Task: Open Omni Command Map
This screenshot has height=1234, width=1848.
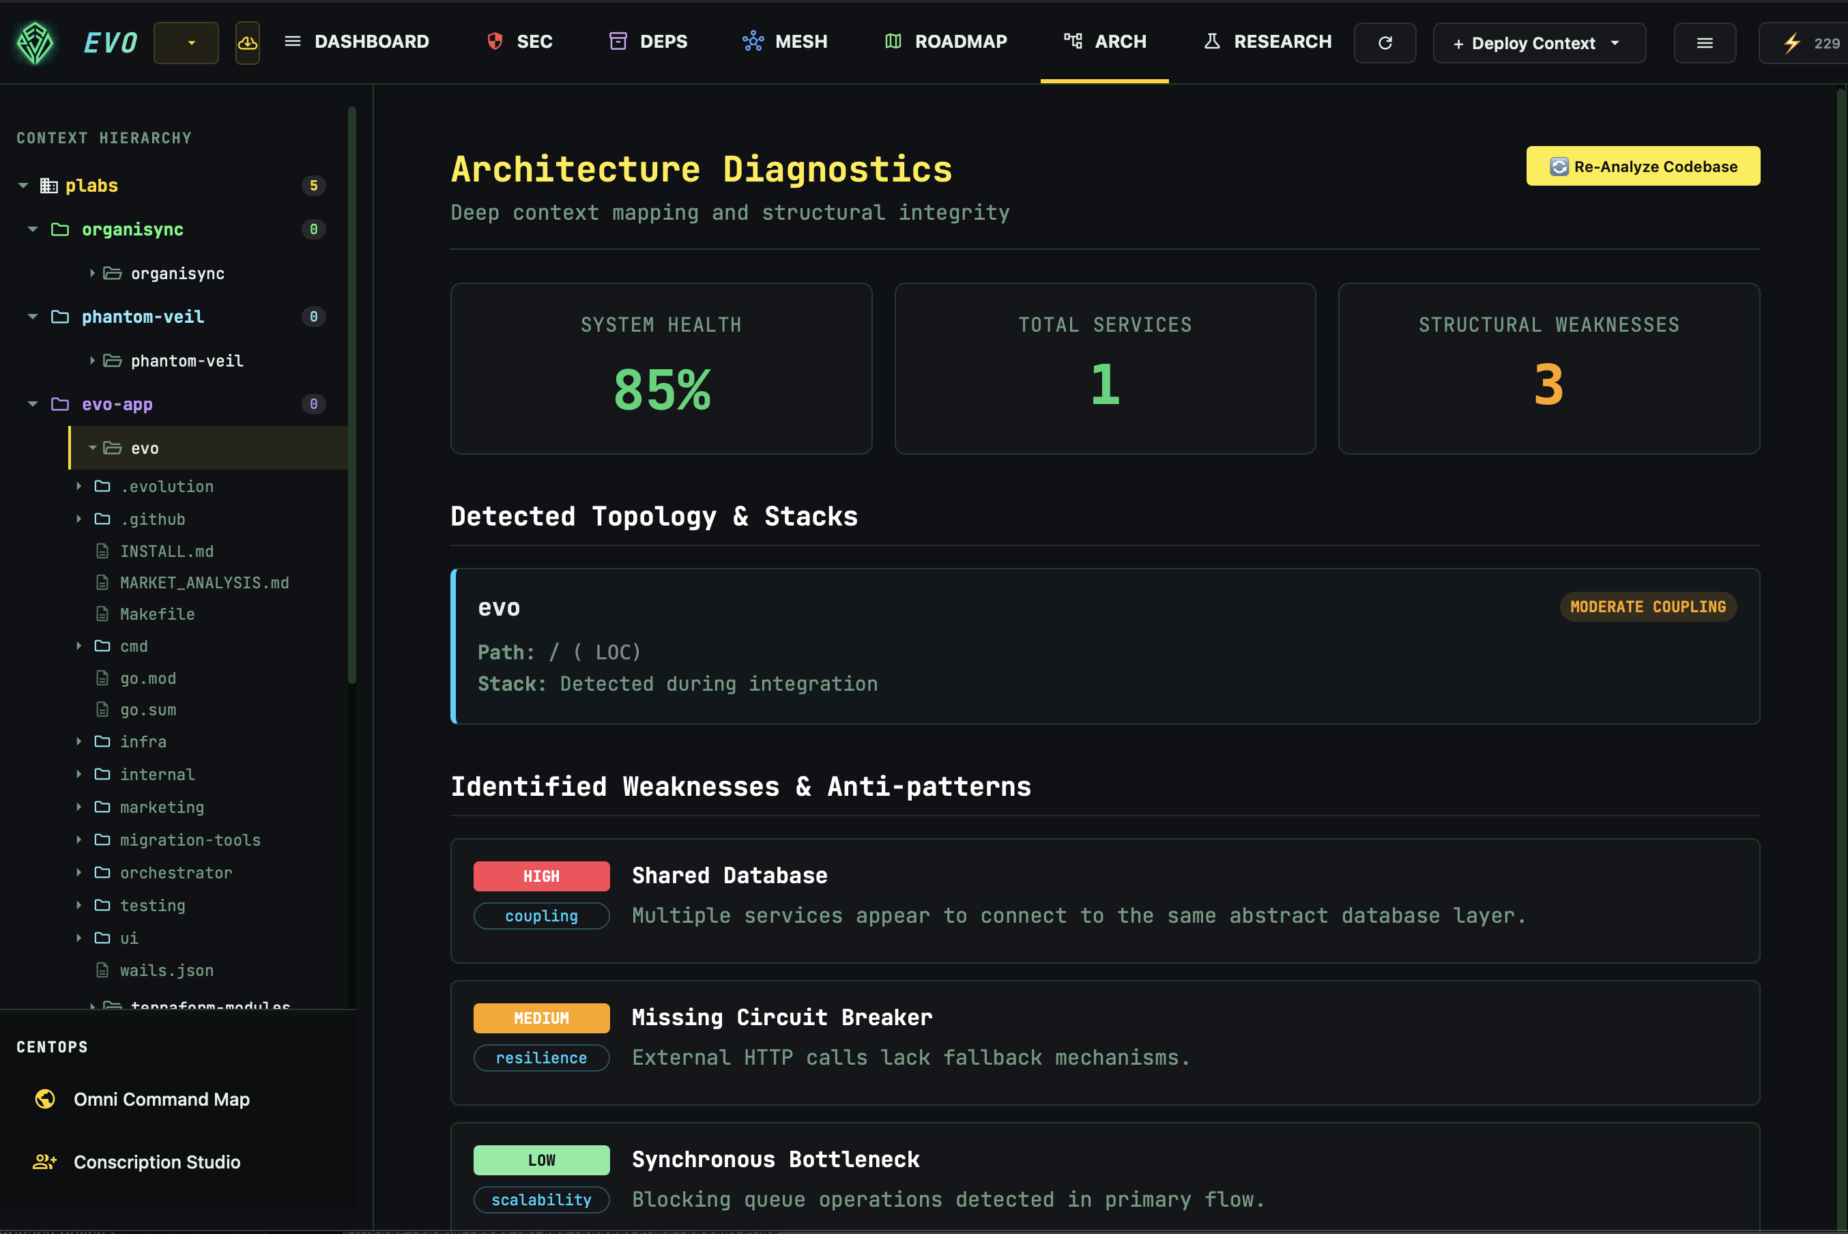Action: tap(161, 1099)
